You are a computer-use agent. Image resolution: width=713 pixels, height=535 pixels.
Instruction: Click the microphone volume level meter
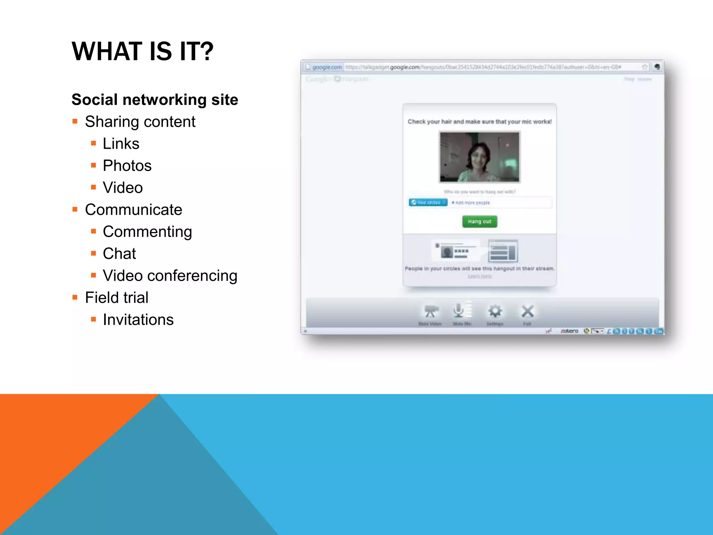pyautogui.click(x=469, y=309)
